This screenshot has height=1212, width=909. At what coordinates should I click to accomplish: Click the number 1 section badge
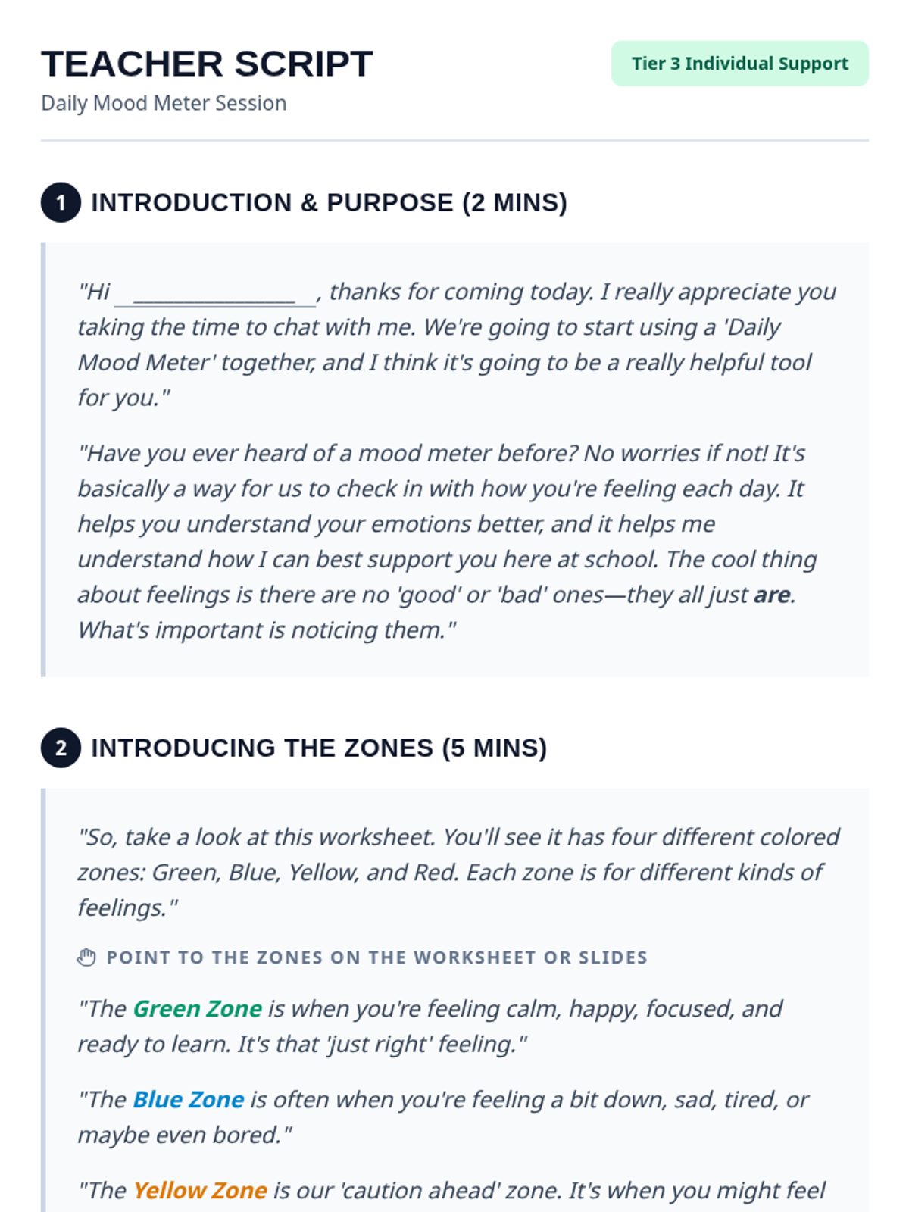click(61, 203)
